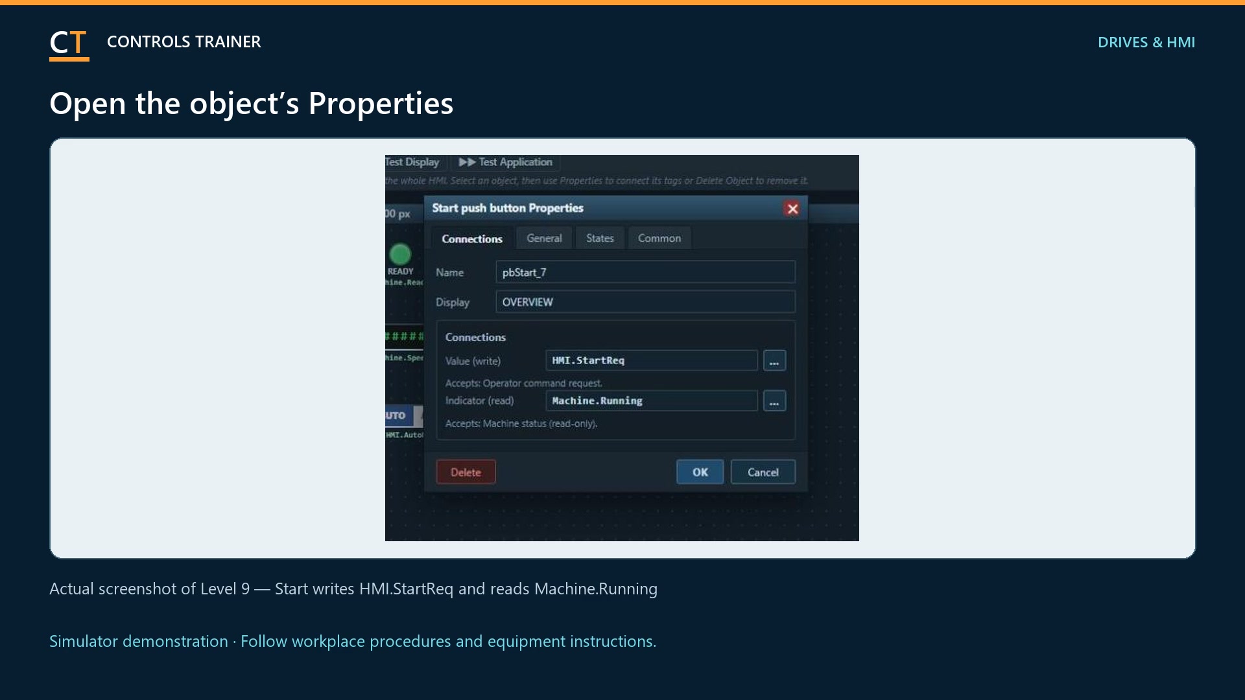Browse tags for Indicator (read) connection
This screenshot has width=1245, height=700.
tap(774, 401)
